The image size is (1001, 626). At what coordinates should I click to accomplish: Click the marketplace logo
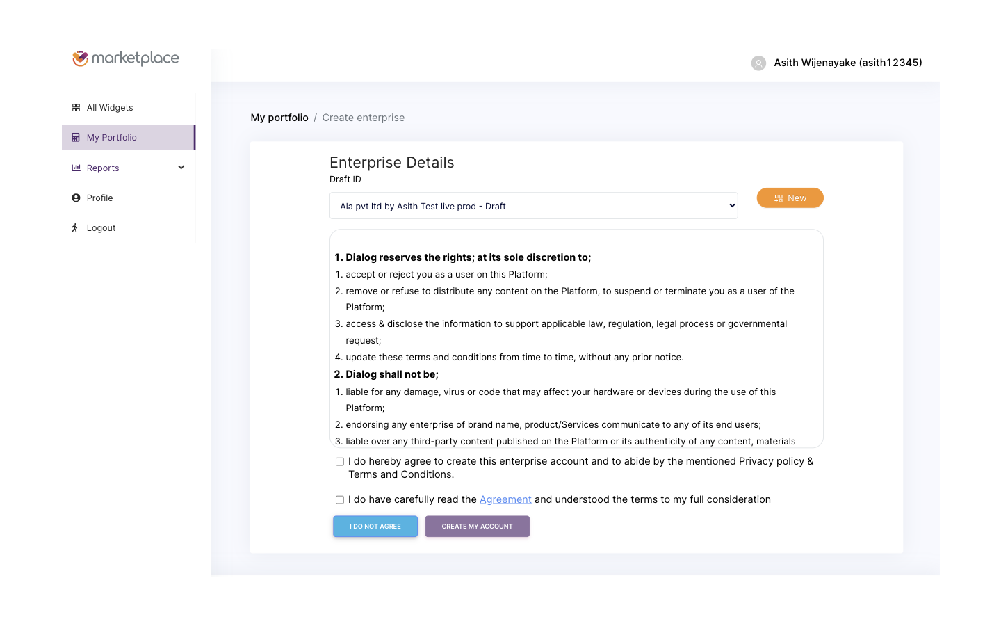point(126,58)
